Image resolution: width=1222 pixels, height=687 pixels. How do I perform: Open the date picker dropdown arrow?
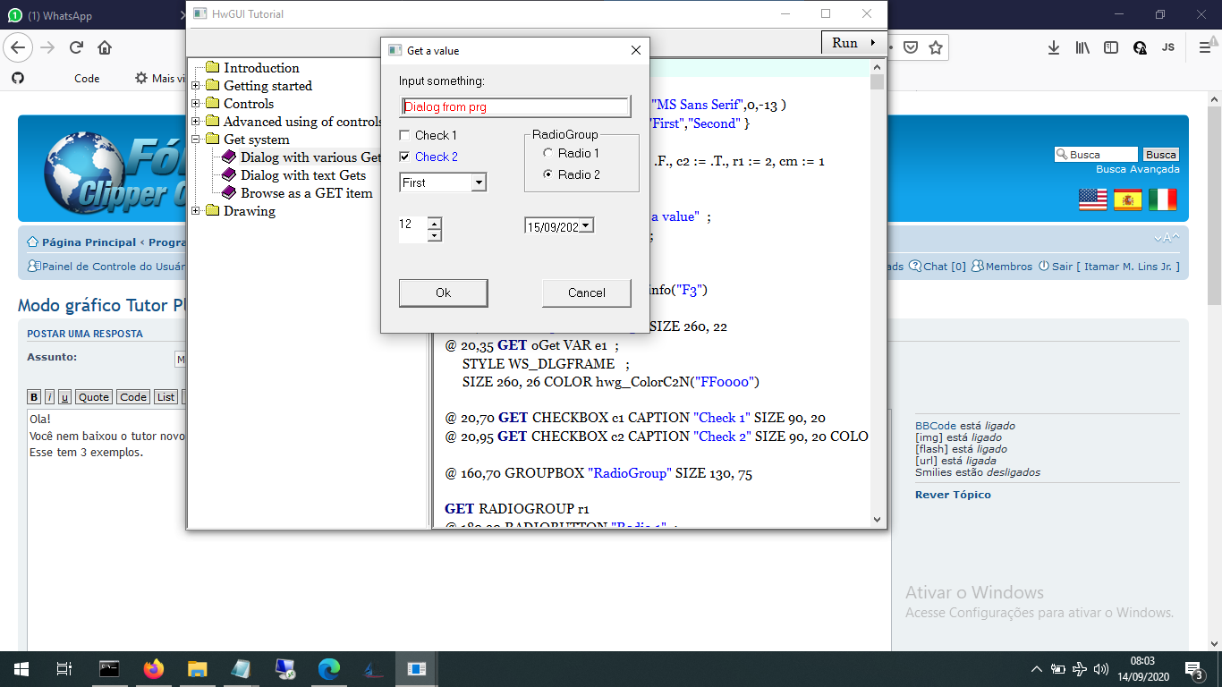point(586,225)
